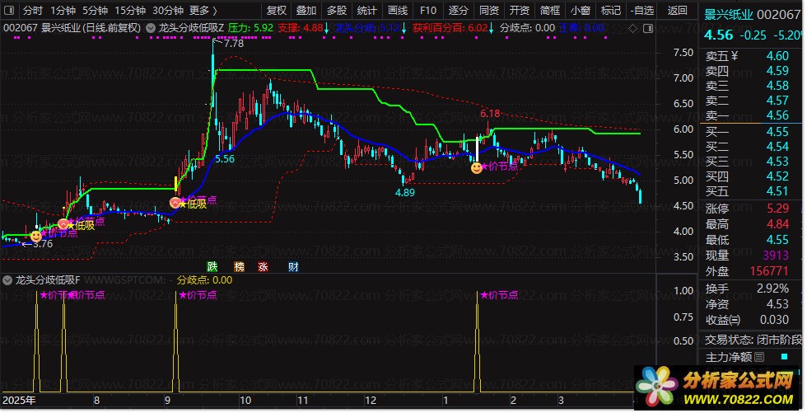Open F10 company information

[428, 10]
